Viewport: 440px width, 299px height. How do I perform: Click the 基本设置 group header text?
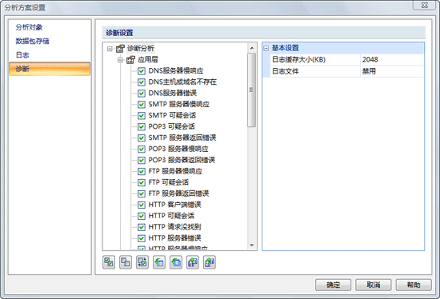(285, 48)
